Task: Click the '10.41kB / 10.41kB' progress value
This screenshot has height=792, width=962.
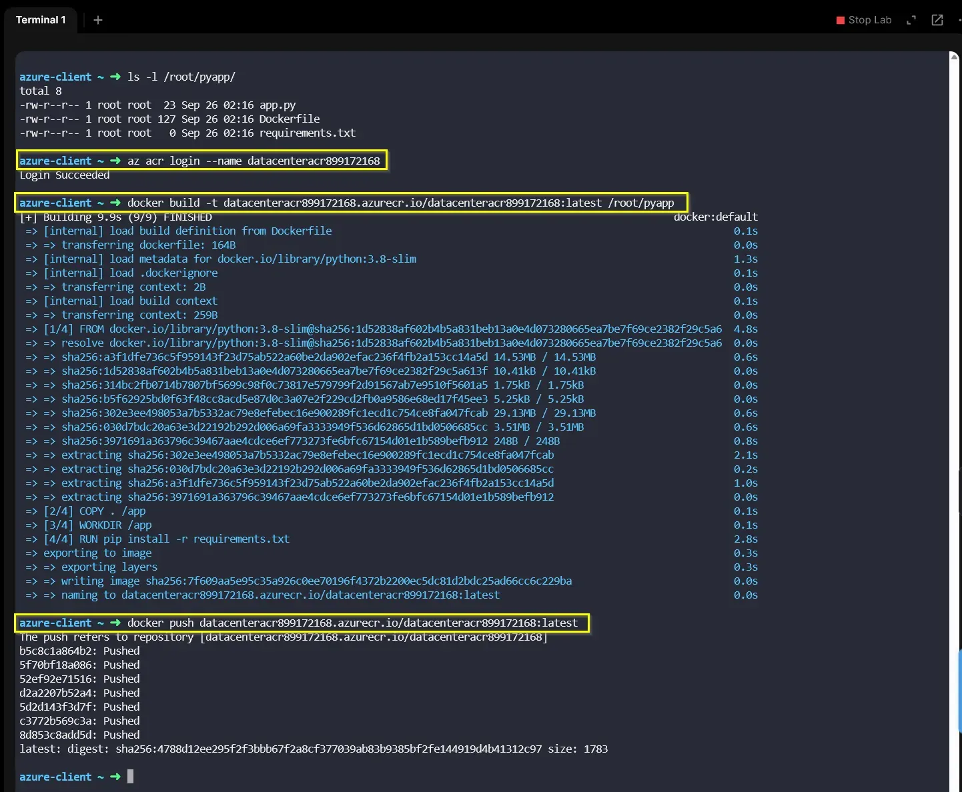Action: [x=545, y=371]
